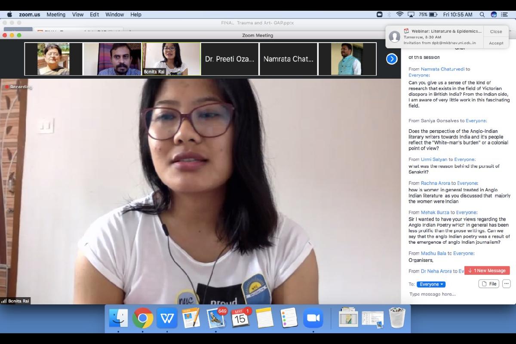Open the Edit menu
Viewport: 516px width, 344px height.
(x=95, y=14)
